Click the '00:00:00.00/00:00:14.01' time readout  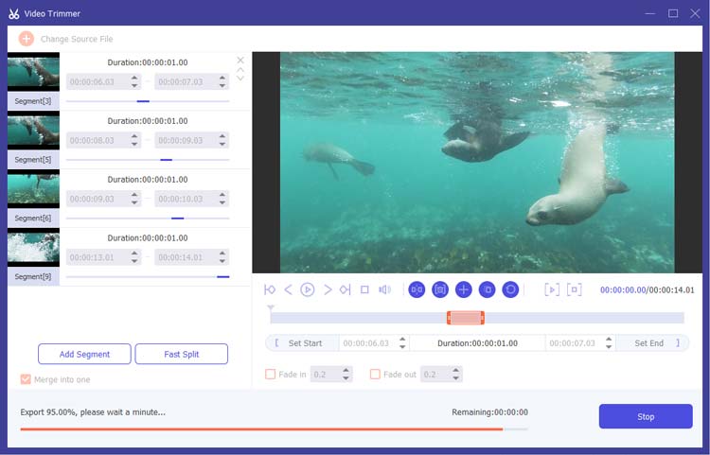648,289
